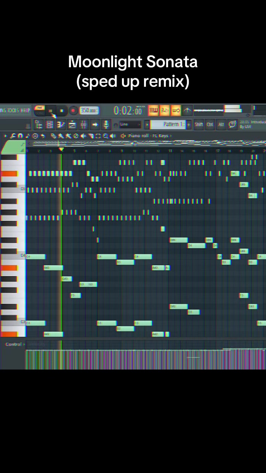Select the Paint brush tool
Screen dimensions: 266x473
61,136
